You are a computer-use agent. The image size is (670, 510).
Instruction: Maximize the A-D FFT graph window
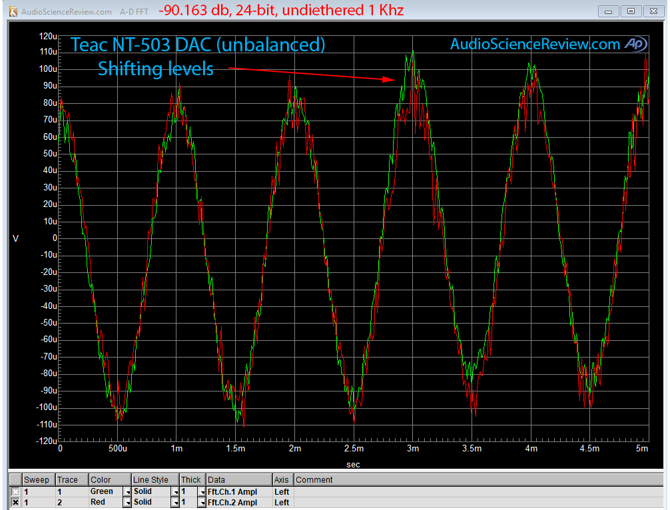(631, 11)
